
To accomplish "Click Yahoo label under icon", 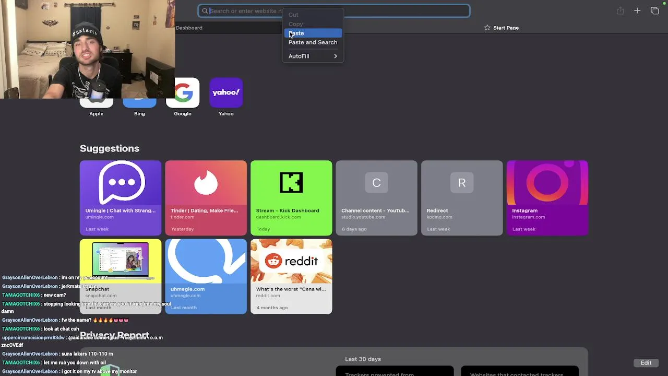I will click(x=226, y=113).
